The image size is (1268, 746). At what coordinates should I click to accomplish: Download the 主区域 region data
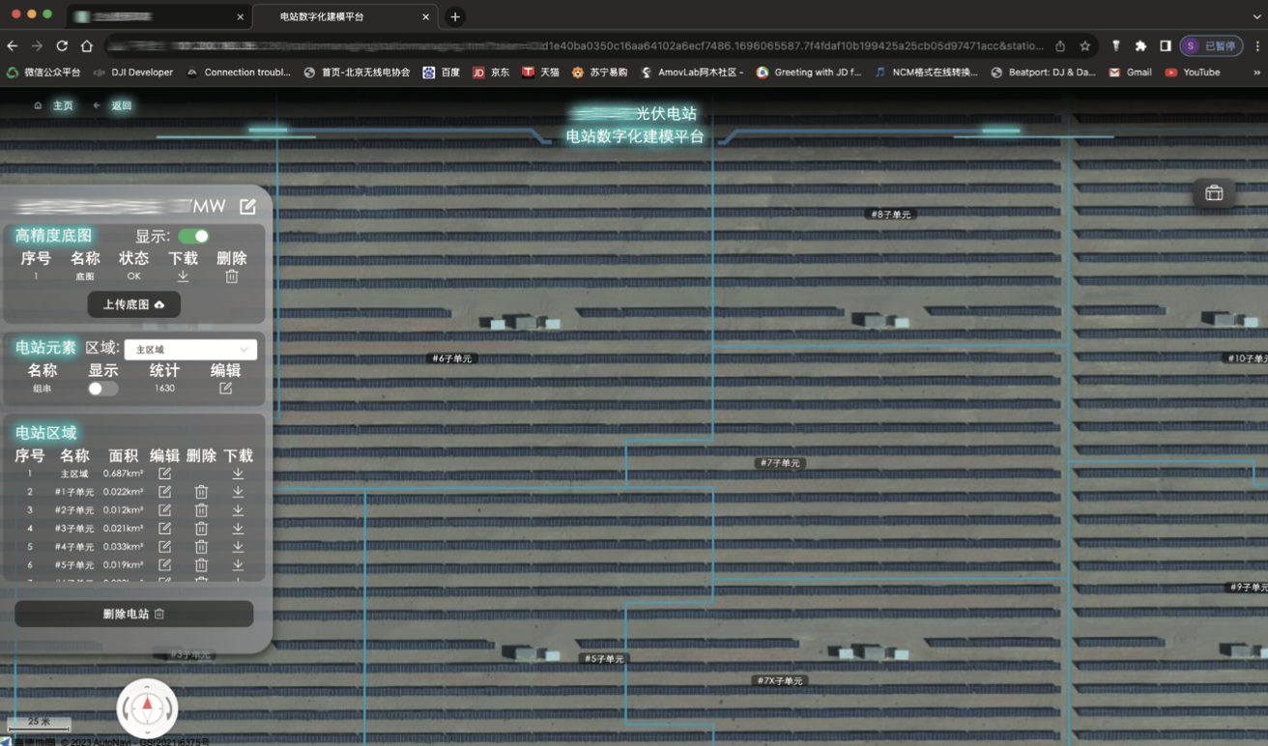[x=238, y=473]
